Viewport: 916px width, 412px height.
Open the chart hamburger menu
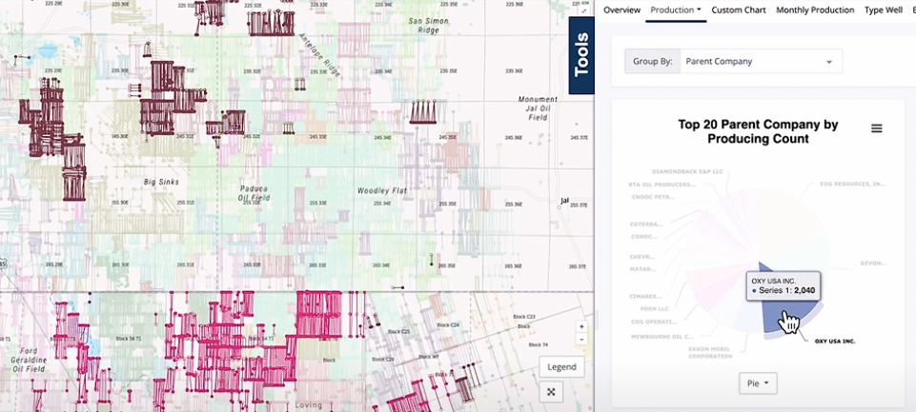[876, 128]
